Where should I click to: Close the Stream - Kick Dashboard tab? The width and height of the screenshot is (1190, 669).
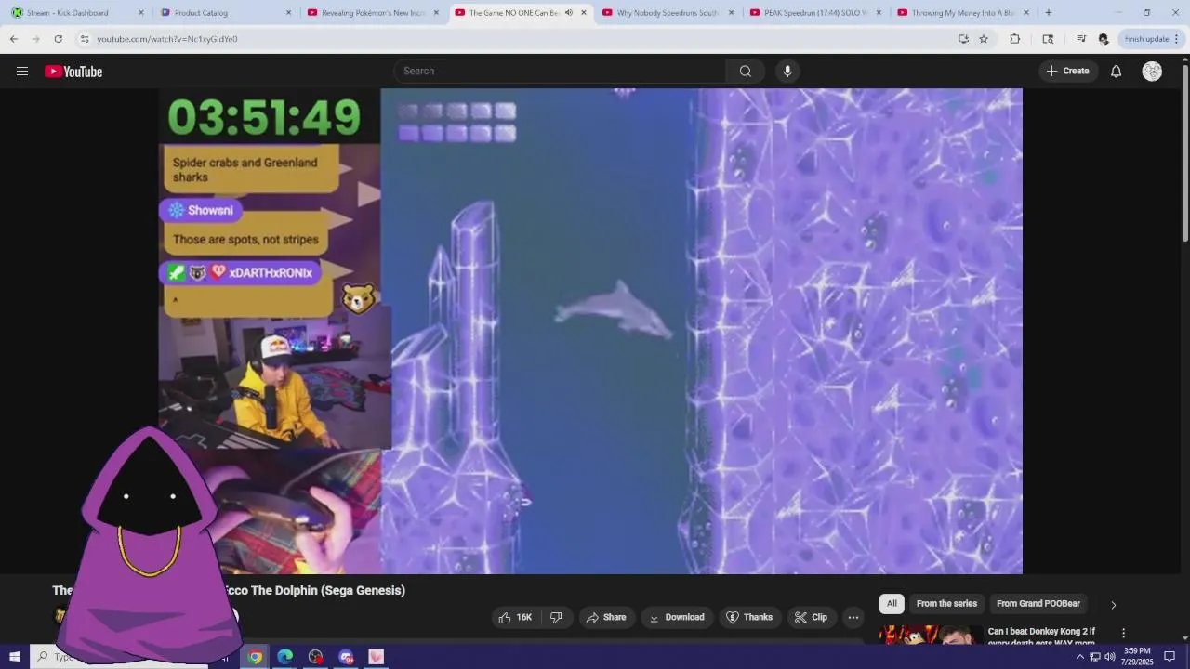pos(141,13)
